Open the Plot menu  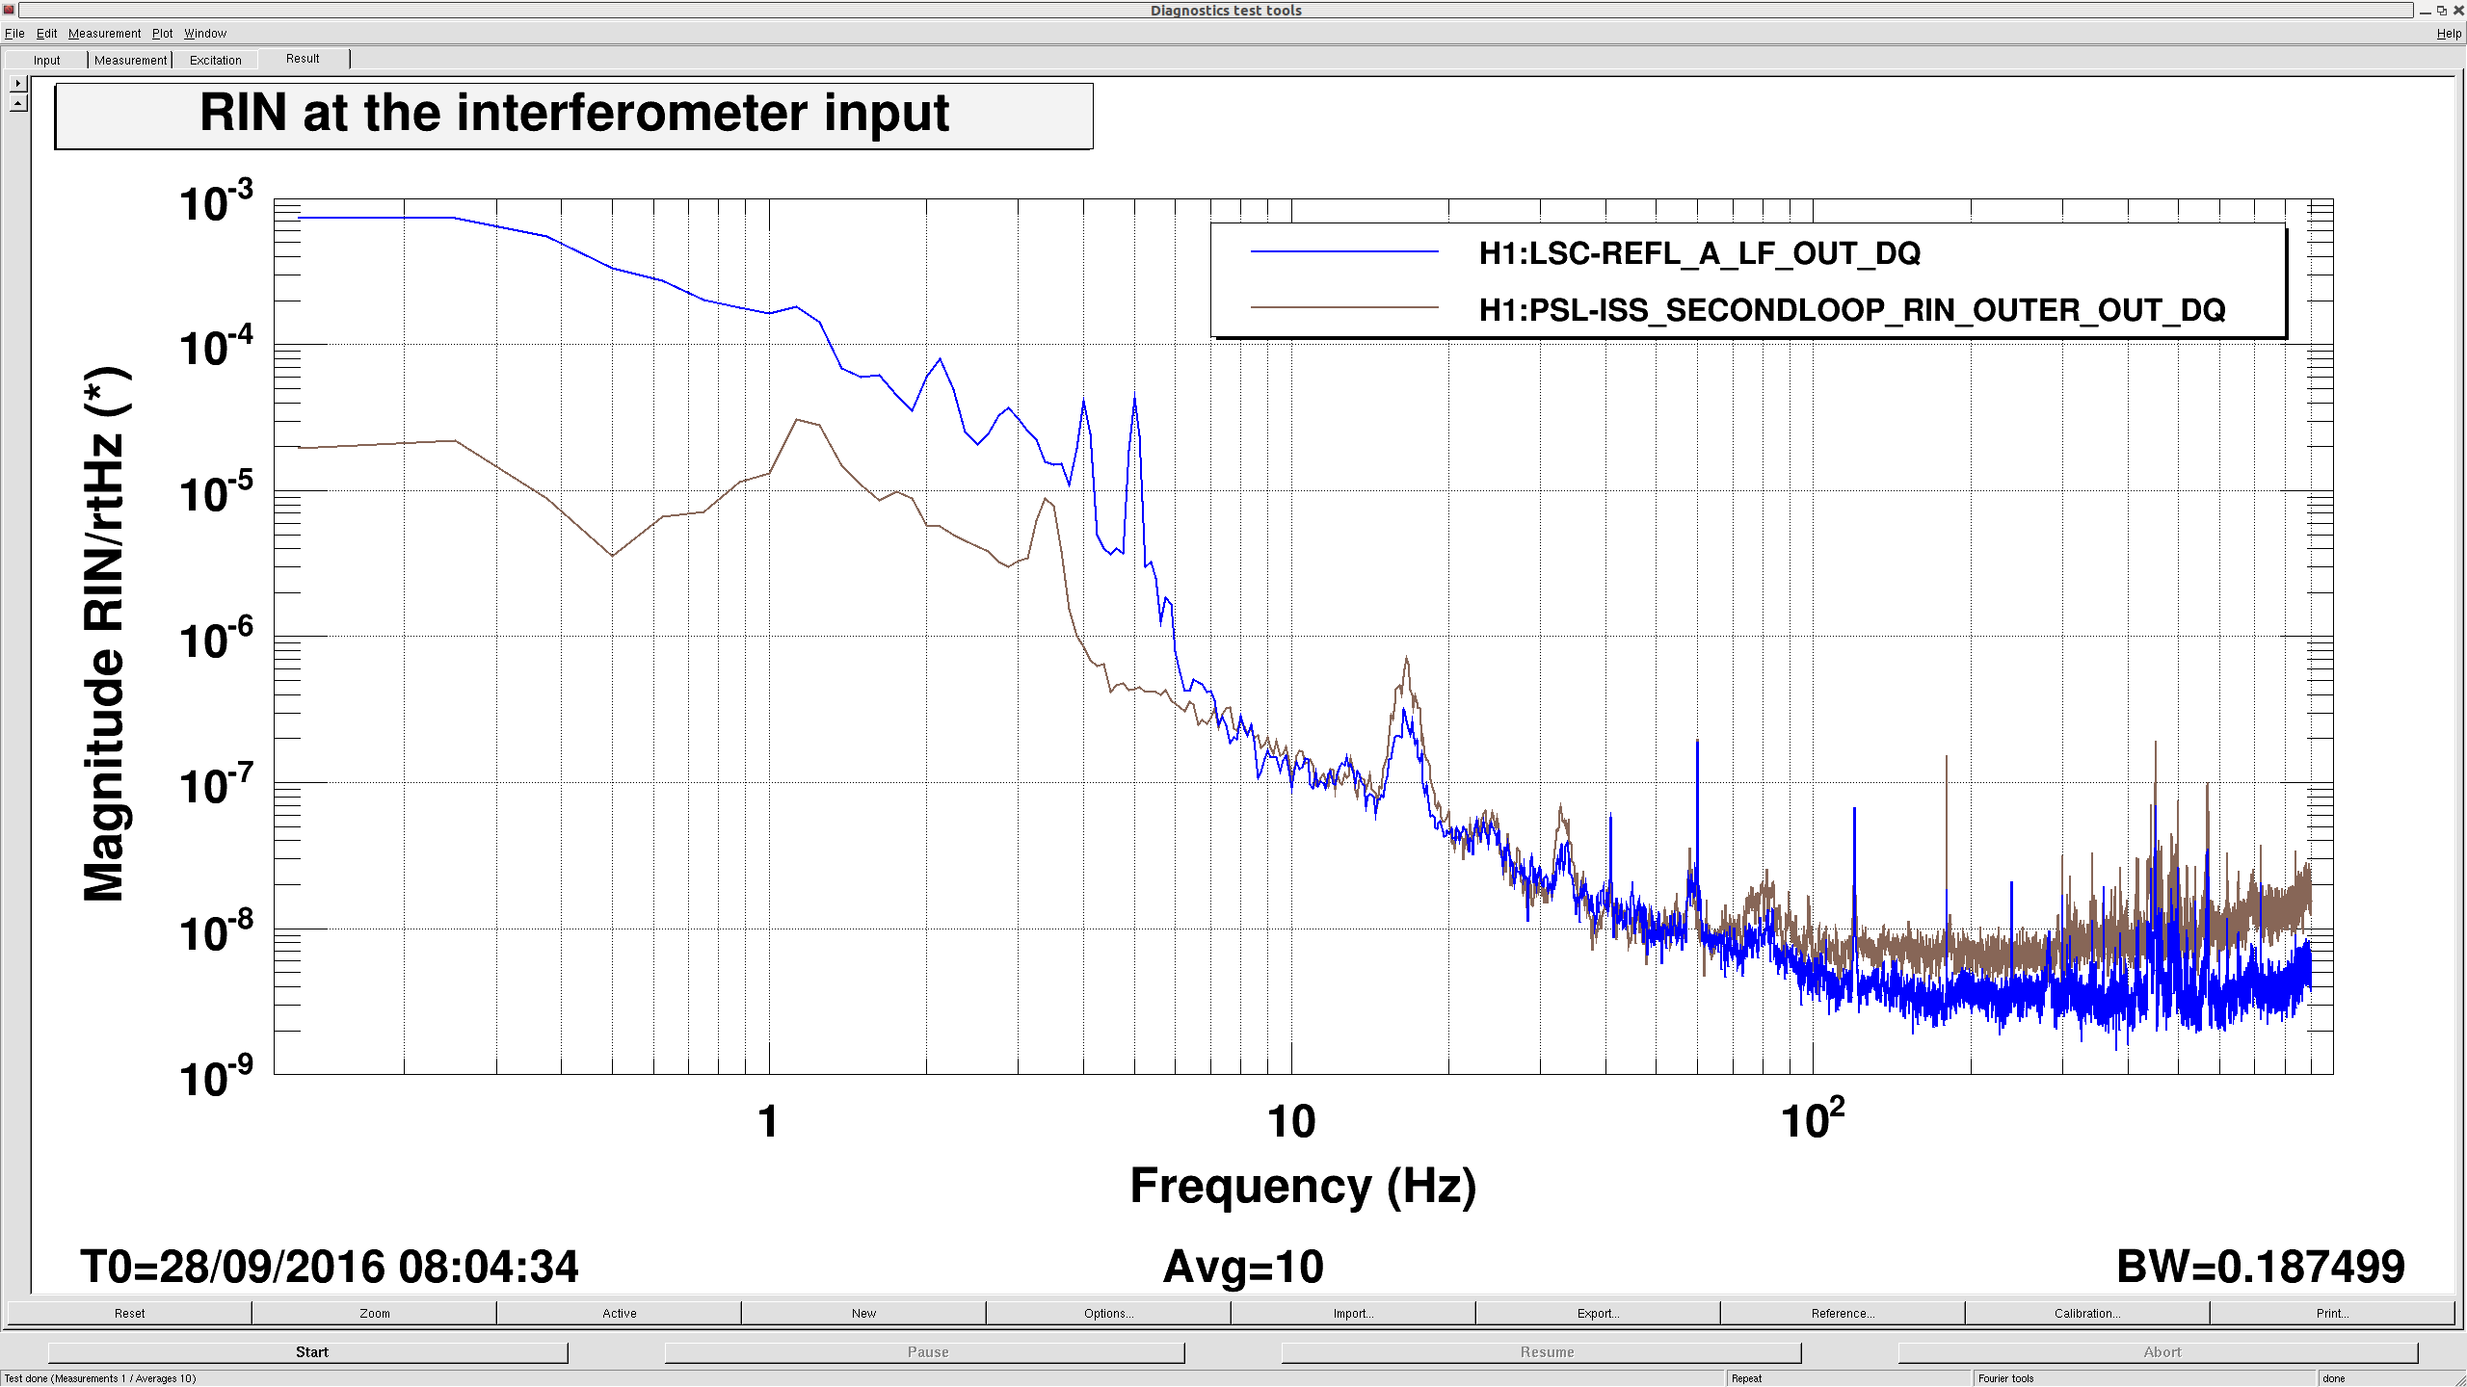[x=162, y=34]
